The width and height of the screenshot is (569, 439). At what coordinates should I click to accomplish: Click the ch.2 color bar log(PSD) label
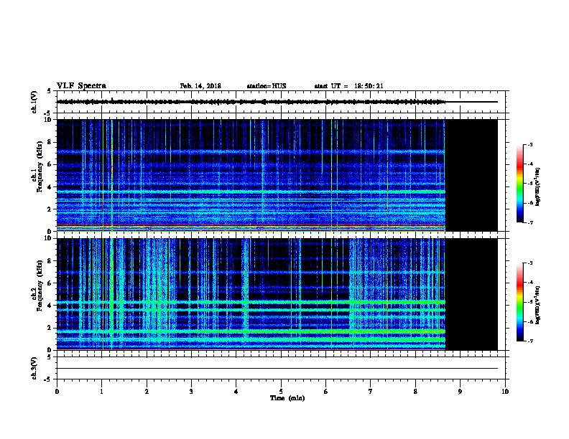538,305
